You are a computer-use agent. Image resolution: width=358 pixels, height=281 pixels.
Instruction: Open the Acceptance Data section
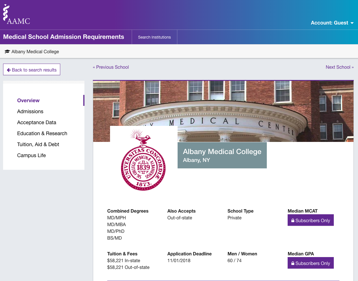(37, 122)
